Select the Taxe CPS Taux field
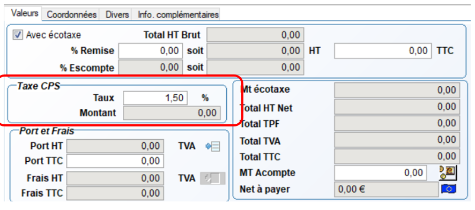This screenshot has height=210, width=475. 155,98
